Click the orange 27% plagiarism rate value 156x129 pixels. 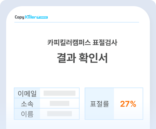click(x=128, y=104)
